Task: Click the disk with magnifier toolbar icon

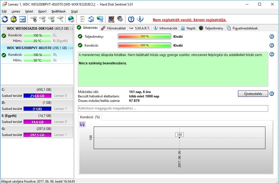Action: click(x=60, y=19)
